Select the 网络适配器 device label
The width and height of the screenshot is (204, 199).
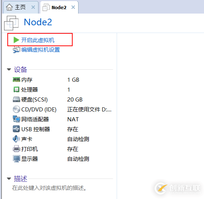[35, 119]
